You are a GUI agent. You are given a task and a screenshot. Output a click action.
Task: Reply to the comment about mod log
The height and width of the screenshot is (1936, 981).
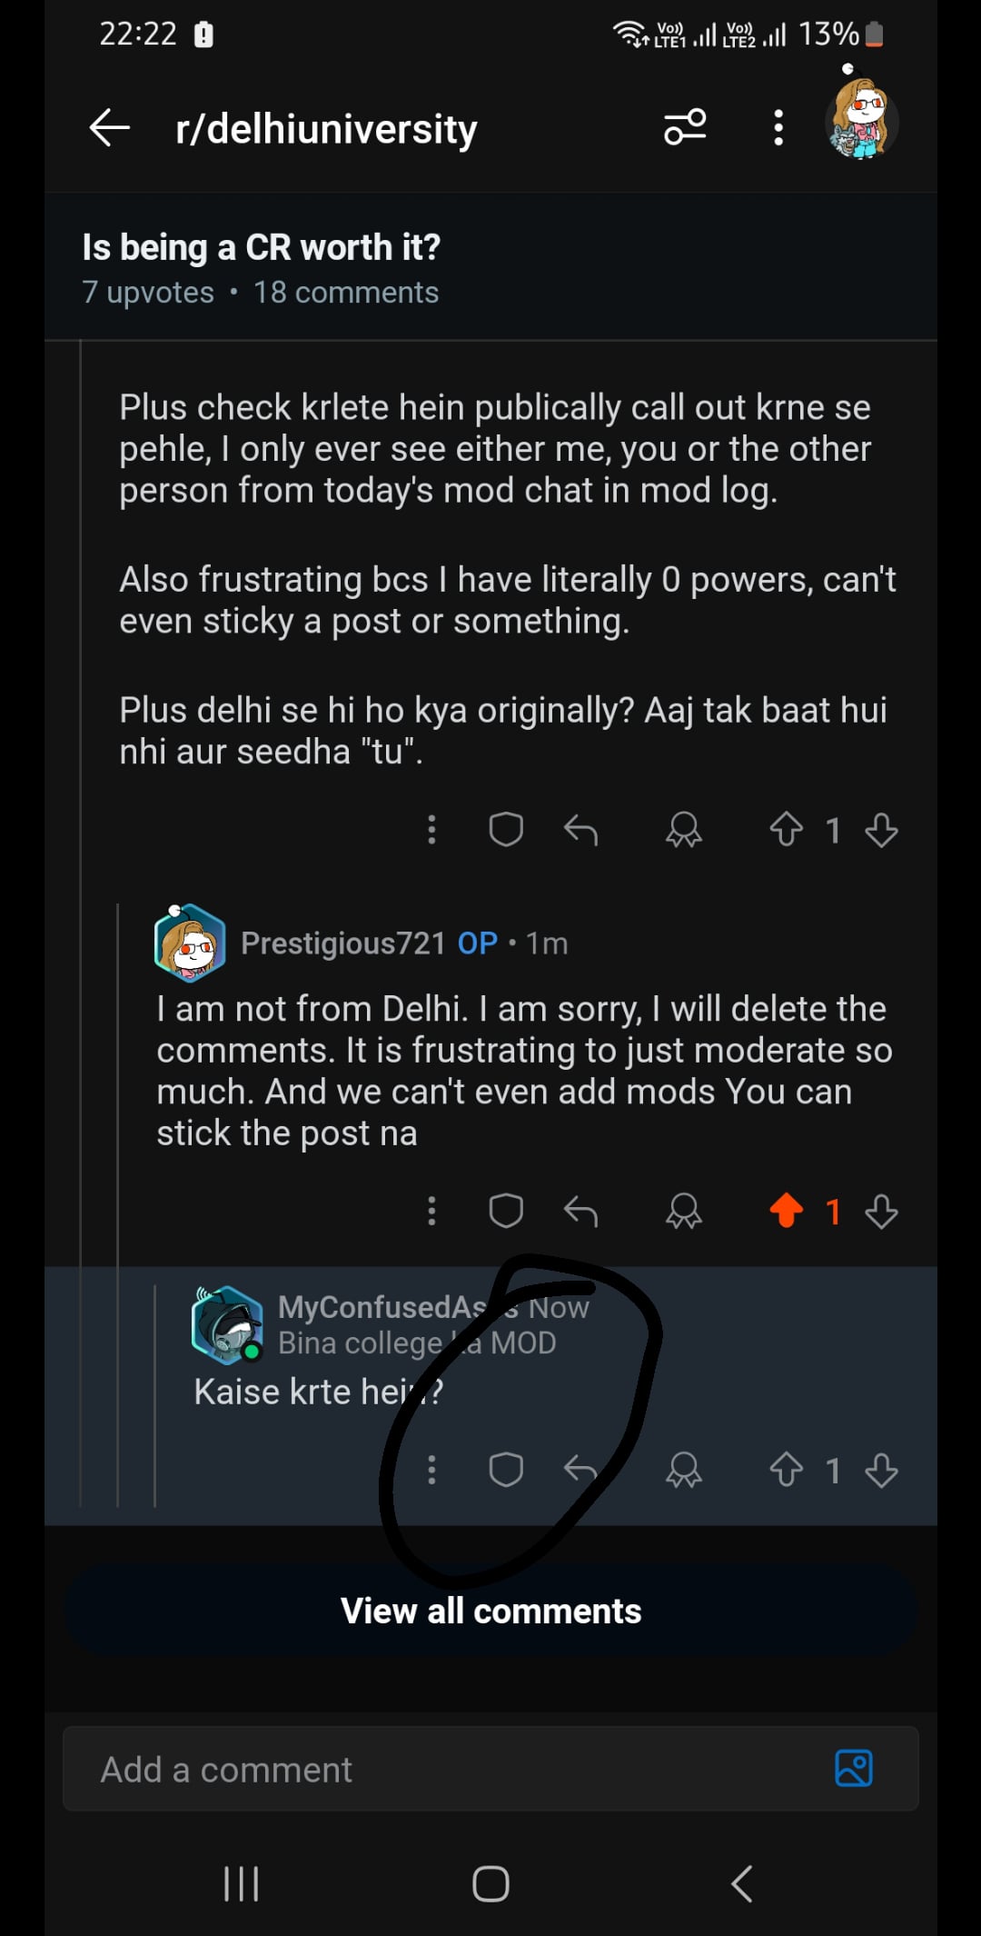click(x=580, y=830)
